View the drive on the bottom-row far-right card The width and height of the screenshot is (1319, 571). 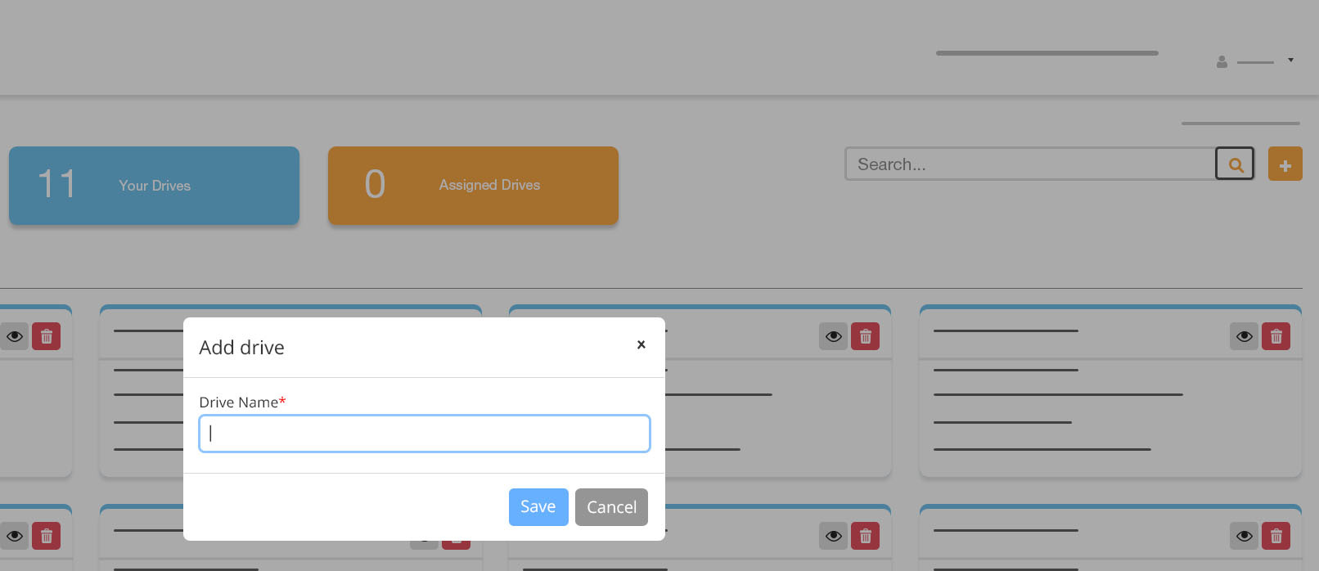click(1244, 536)
